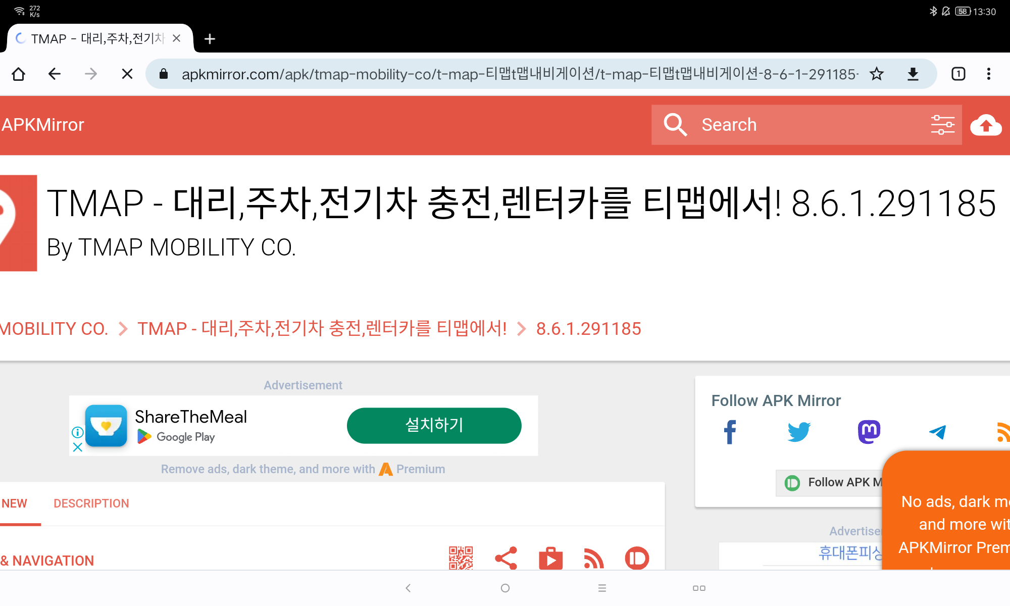Open search filter sliders icon
This screenshot has height=606, width=1010.
click(943, 125)
